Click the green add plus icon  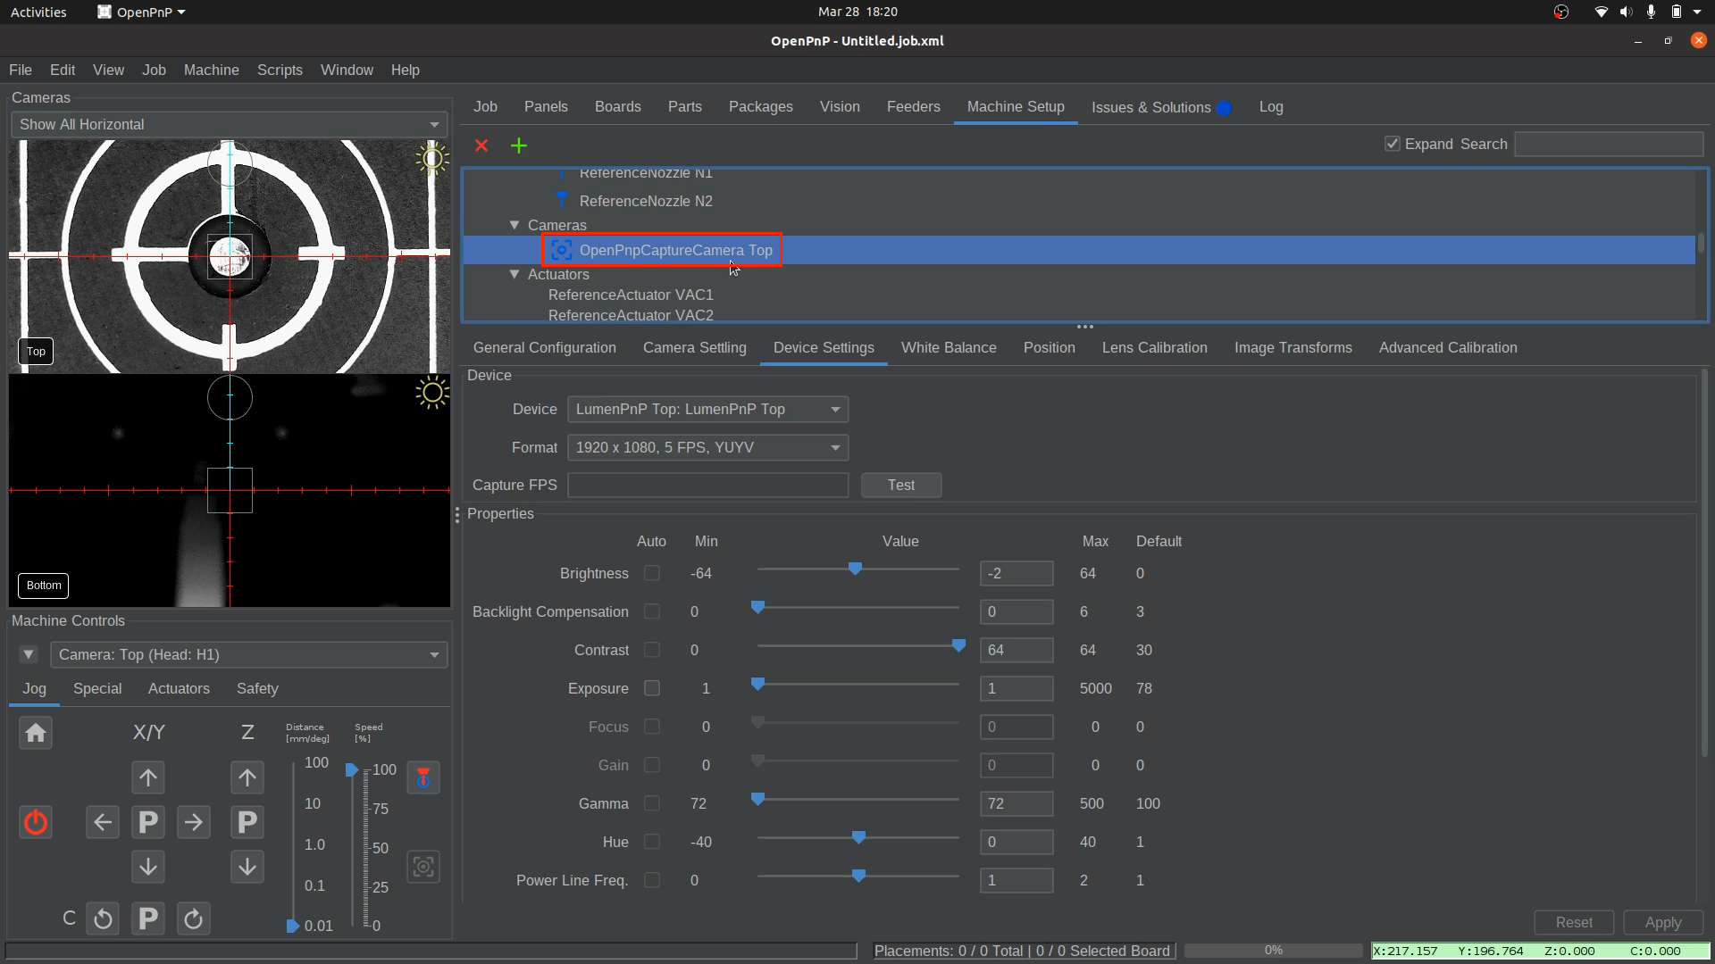519,145
